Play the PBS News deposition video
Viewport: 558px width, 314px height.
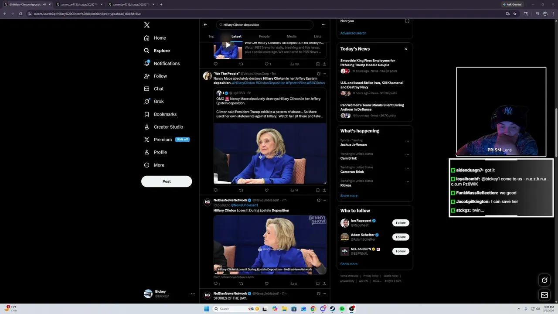coord(228,45)
